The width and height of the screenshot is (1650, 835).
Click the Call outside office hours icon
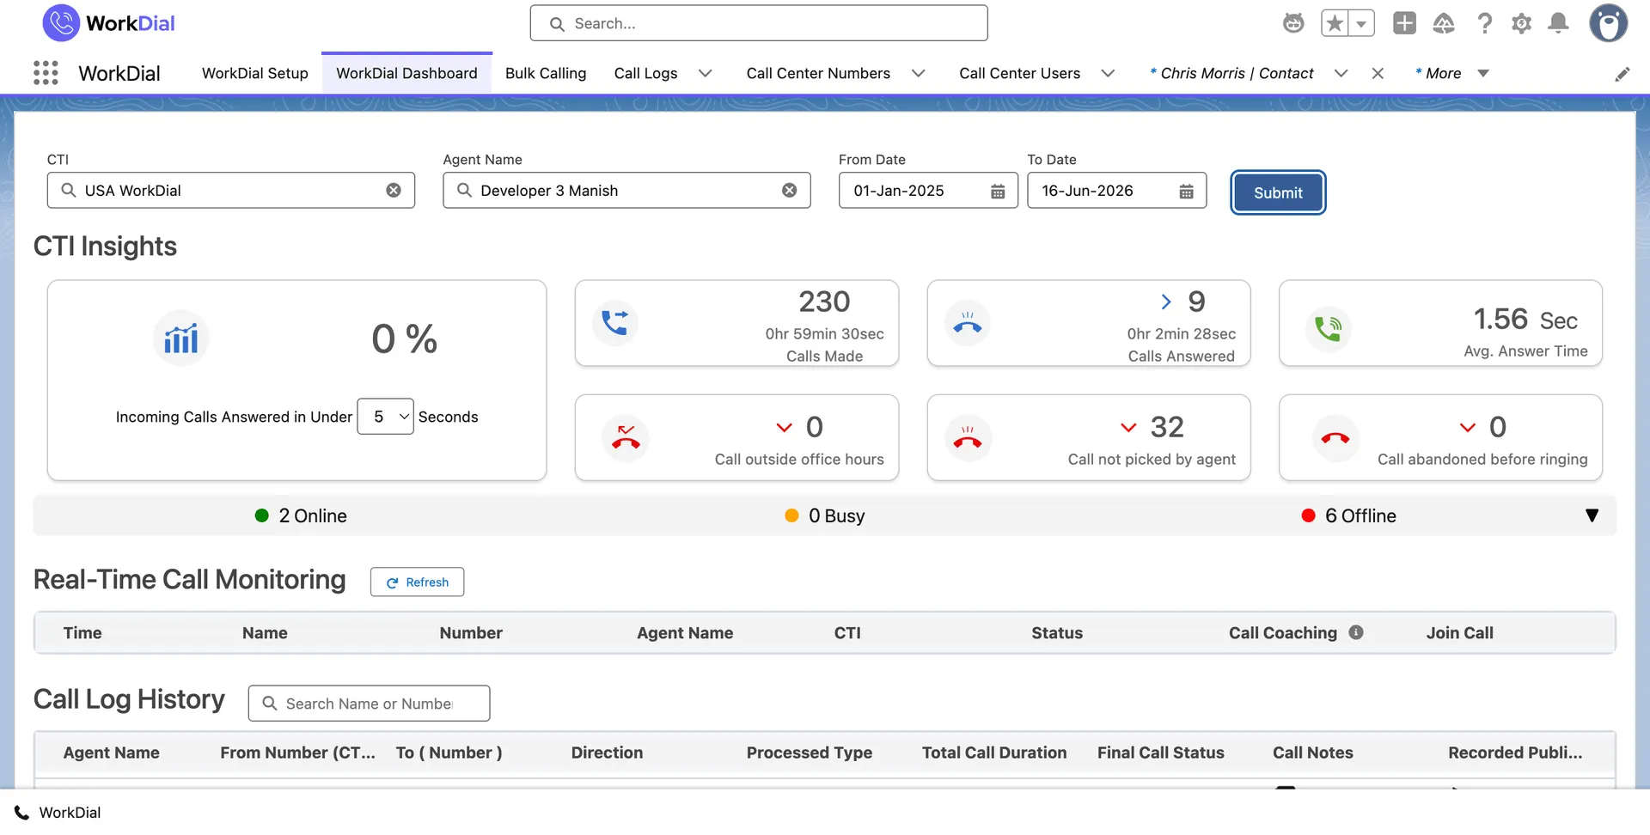click(x=626, y=438)
